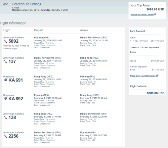Select flight number KA 691

16,80
